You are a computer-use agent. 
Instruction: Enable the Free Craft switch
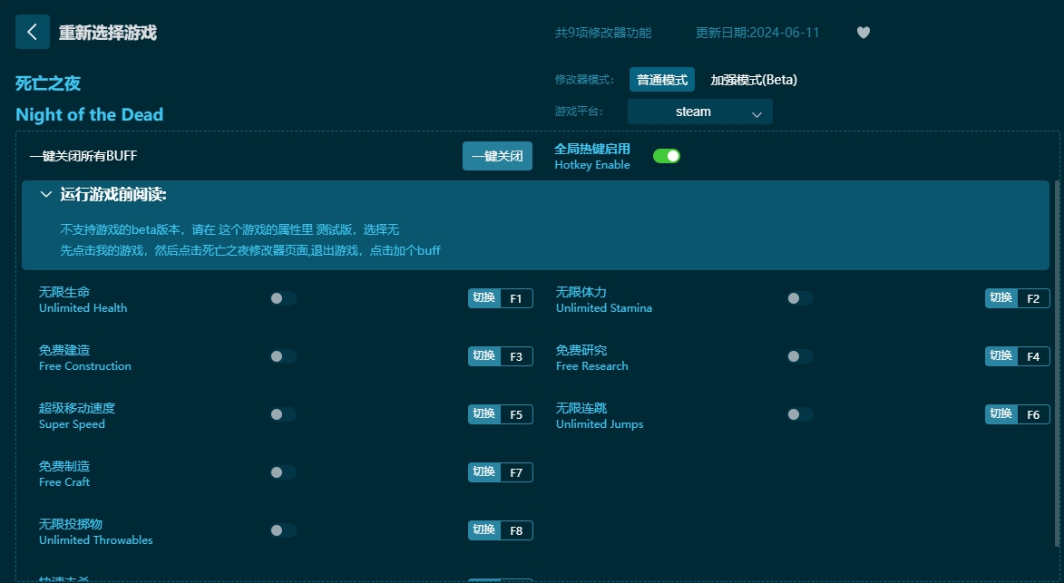tap(282, 471)
